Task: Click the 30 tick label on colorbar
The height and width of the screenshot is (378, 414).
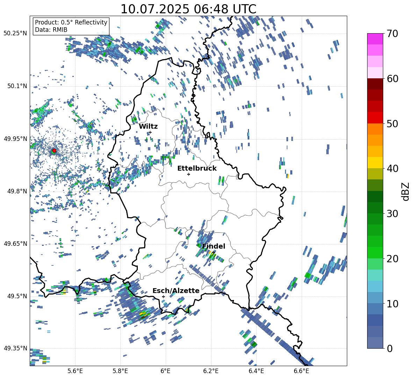Action: 392,213
